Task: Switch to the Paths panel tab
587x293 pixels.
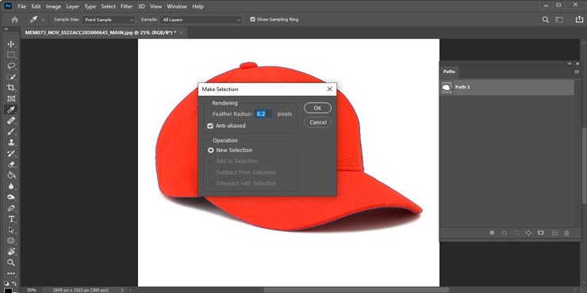Action: pyautogui.click(x=449, y=71)
